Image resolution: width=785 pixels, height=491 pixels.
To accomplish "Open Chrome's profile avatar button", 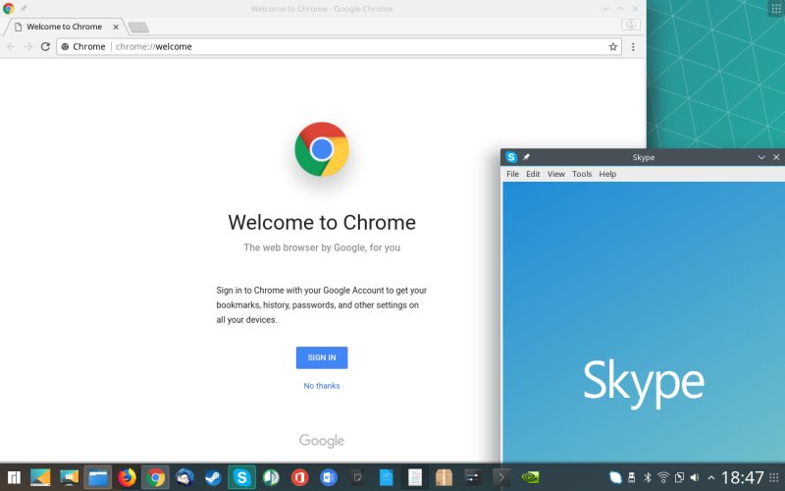I will coord(631,25).
